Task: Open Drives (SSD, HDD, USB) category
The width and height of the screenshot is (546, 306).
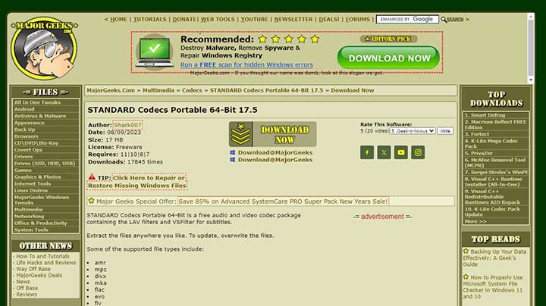Action: [45, 163]
